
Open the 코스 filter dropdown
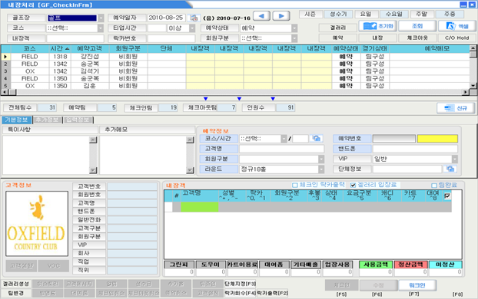(x=101, y=28)
